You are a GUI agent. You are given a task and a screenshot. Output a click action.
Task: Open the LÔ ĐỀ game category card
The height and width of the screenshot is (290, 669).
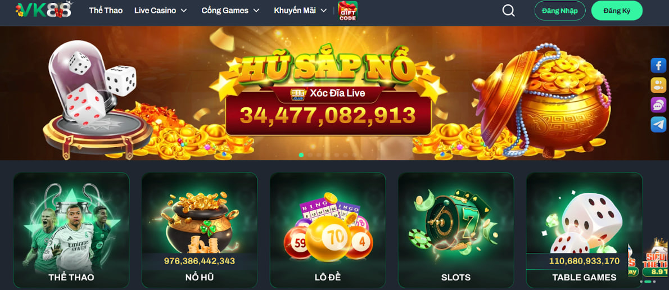pos(328,230)
